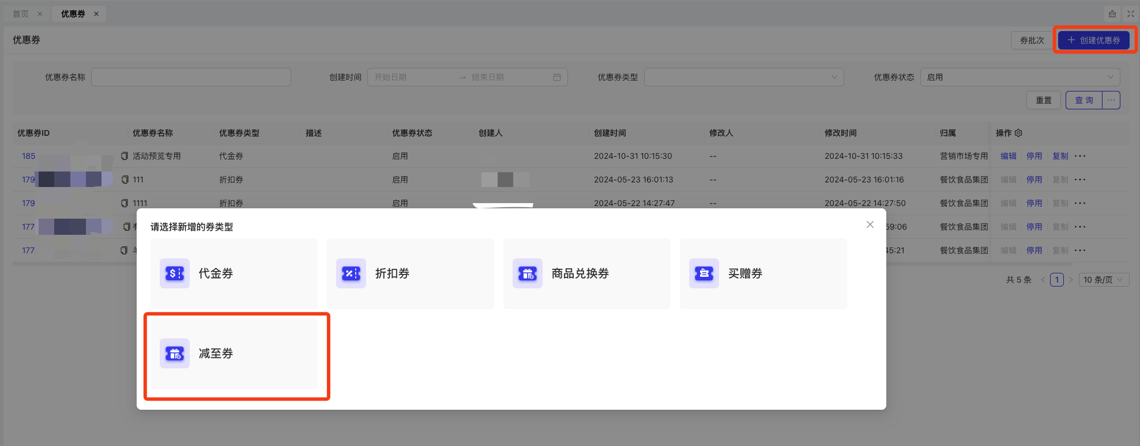Open more actions in the 2024-05-22 14:27:50 row
Screen dimensions: 1140x446
(x=1080, y=203)
